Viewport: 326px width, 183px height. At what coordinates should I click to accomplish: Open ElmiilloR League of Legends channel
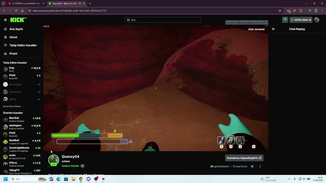(x=22, y=142)
